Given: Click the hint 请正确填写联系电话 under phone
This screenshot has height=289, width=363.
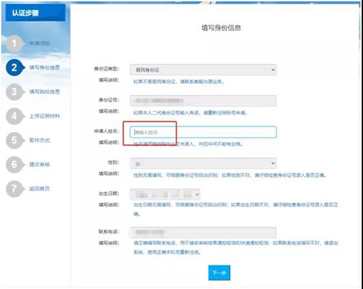Looking at the screenshot, I should (236, 247).
